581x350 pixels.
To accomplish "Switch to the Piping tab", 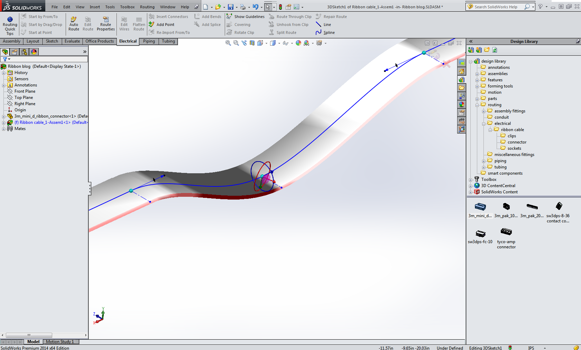I will coord(149,41).
